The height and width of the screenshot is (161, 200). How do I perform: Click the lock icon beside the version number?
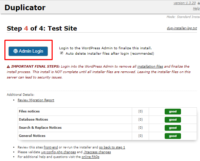pos(199,3)
